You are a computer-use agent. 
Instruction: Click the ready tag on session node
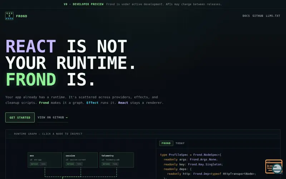[79, 164]
